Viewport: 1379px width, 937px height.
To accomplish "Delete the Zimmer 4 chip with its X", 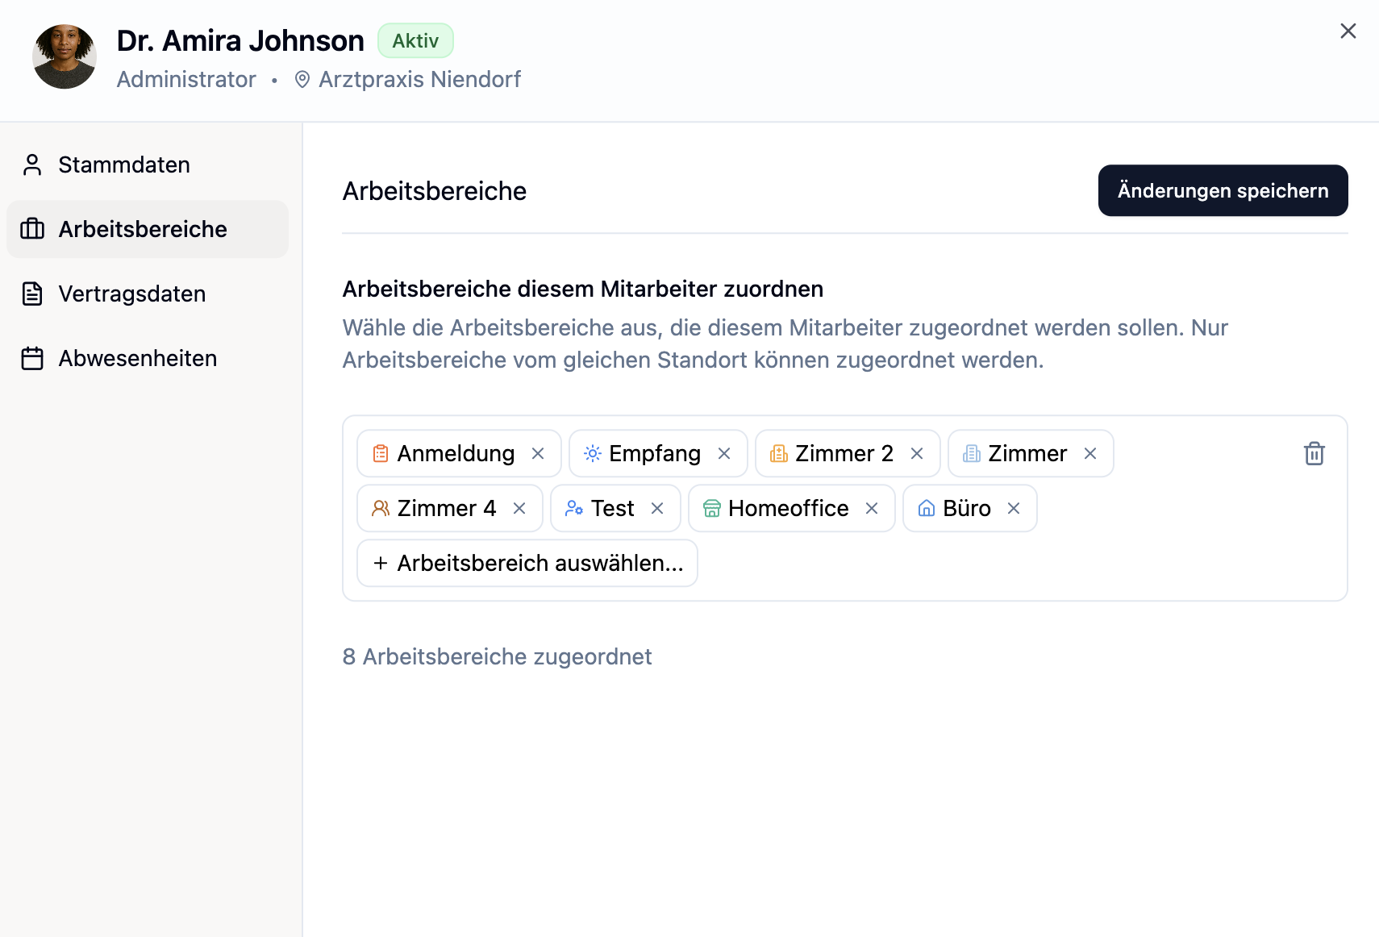I will point(519,509).
